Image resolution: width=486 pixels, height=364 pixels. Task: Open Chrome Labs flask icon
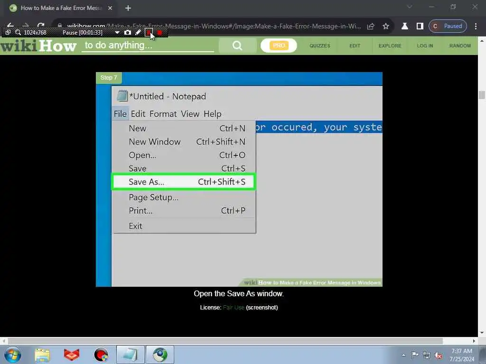click(x=404, y=27)
